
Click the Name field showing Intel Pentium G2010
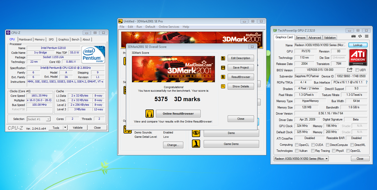coord(53,48)
